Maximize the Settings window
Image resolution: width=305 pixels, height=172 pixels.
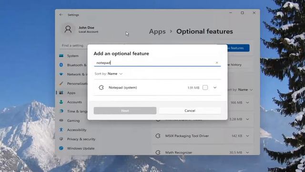point(242,13)
